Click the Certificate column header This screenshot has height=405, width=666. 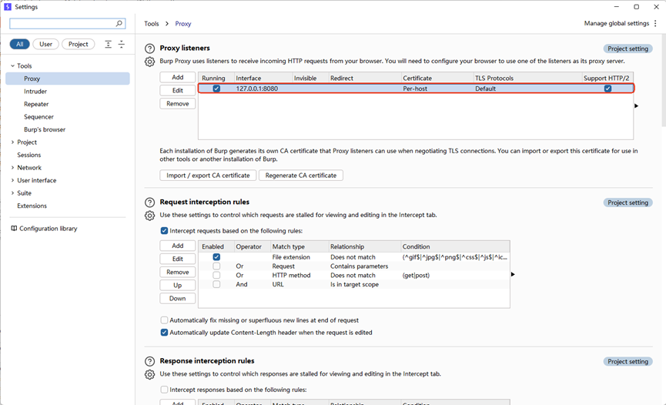(x=437, y=78)
